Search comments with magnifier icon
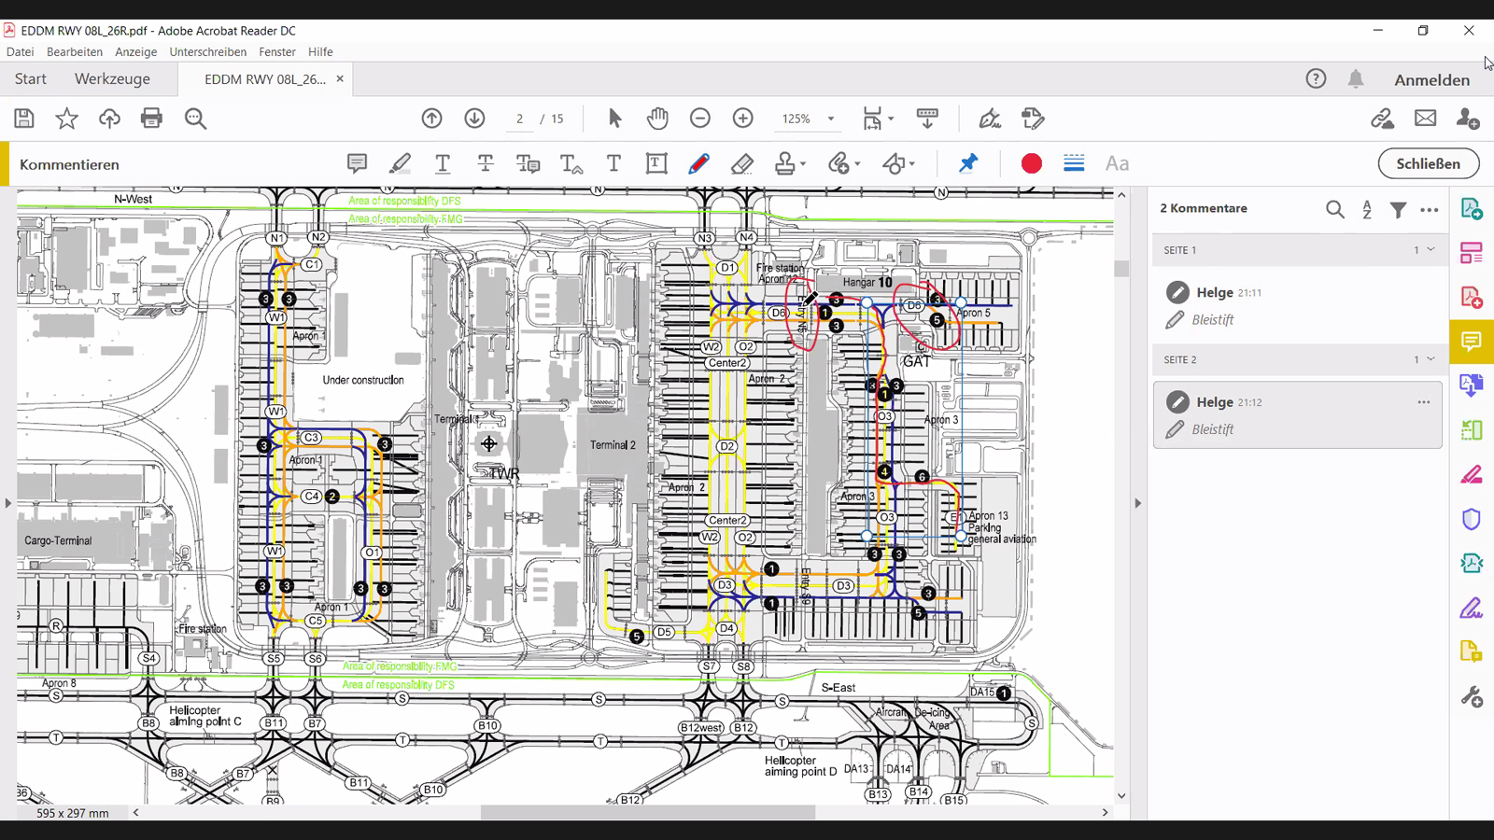Image resolution: width=1494 pixels, height=840 pixels. 1334,210
